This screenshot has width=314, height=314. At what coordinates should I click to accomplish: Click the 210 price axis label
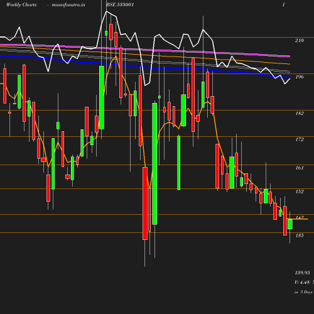point(300,40)
